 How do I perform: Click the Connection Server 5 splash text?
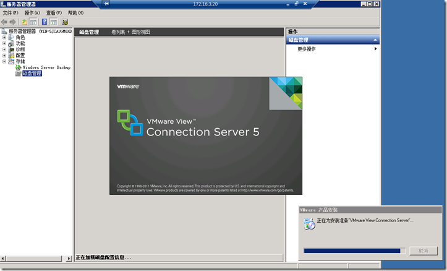click(203, 132)
